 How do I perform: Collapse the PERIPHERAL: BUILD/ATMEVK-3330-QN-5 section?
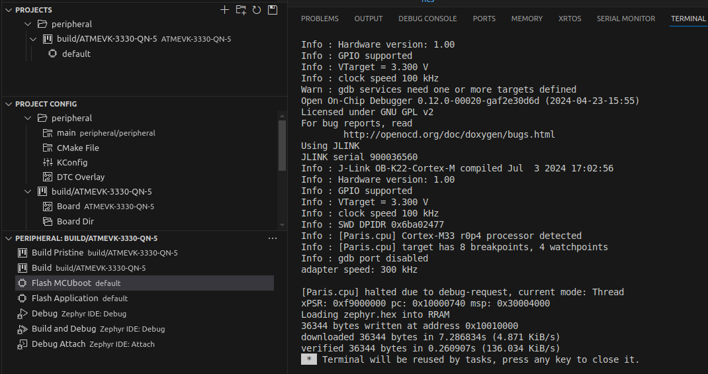tap(9, 238)
